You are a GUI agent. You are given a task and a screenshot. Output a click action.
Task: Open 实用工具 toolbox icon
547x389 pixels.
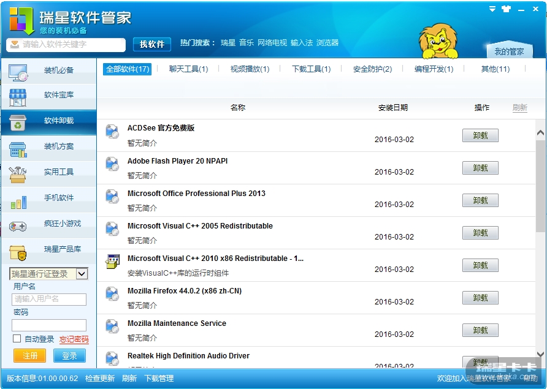coord(18,175)
